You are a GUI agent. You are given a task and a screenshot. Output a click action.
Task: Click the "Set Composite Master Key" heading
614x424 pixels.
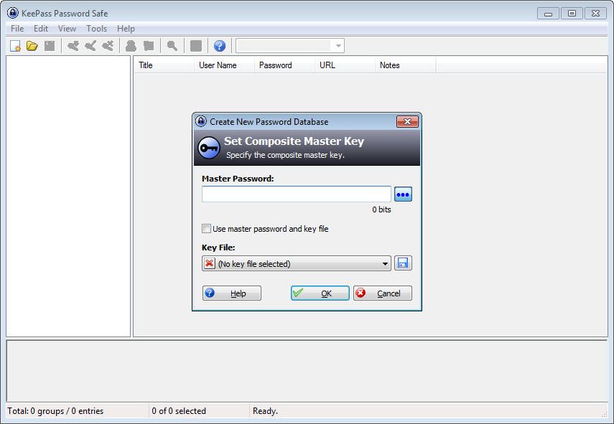point(294,141)
